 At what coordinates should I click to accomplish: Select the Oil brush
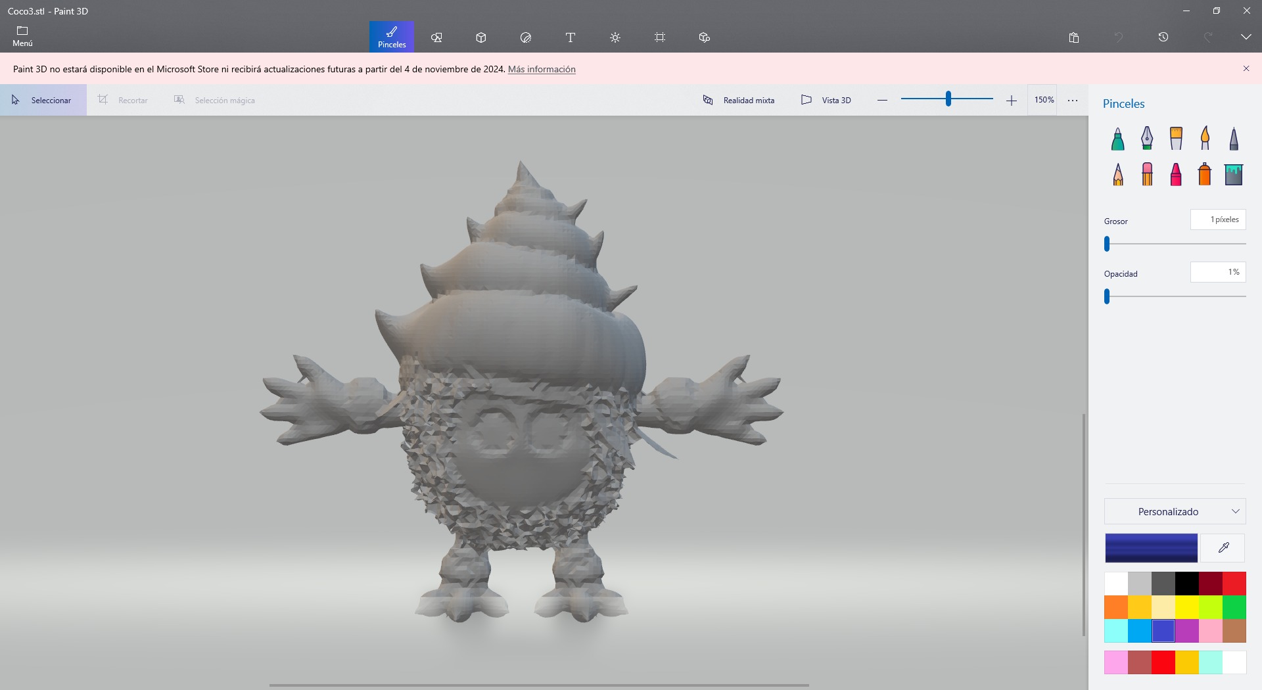(x=1176, y=138)
